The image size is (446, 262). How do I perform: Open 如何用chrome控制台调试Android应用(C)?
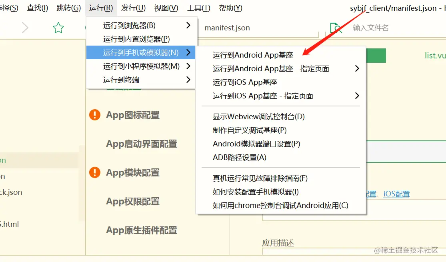pyautogui.click(x=281, y=206)
